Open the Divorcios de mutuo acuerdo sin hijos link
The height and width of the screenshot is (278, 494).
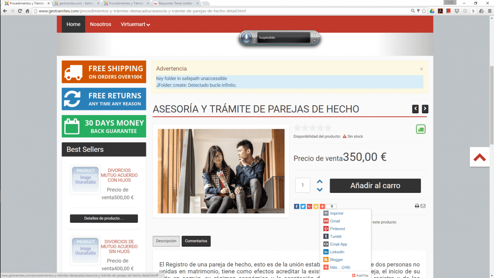pos(119,247)
